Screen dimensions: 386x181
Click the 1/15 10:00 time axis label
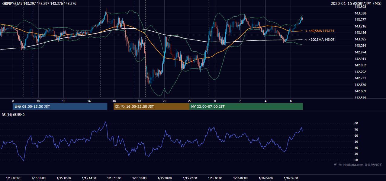tap(38, 178)
